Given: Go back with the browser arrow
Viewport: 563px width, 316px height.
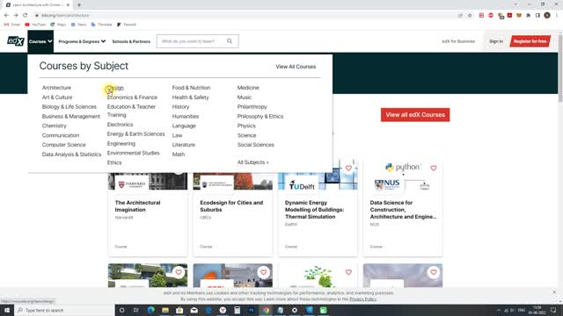Looking at the screenshot, I should [6, 15].
